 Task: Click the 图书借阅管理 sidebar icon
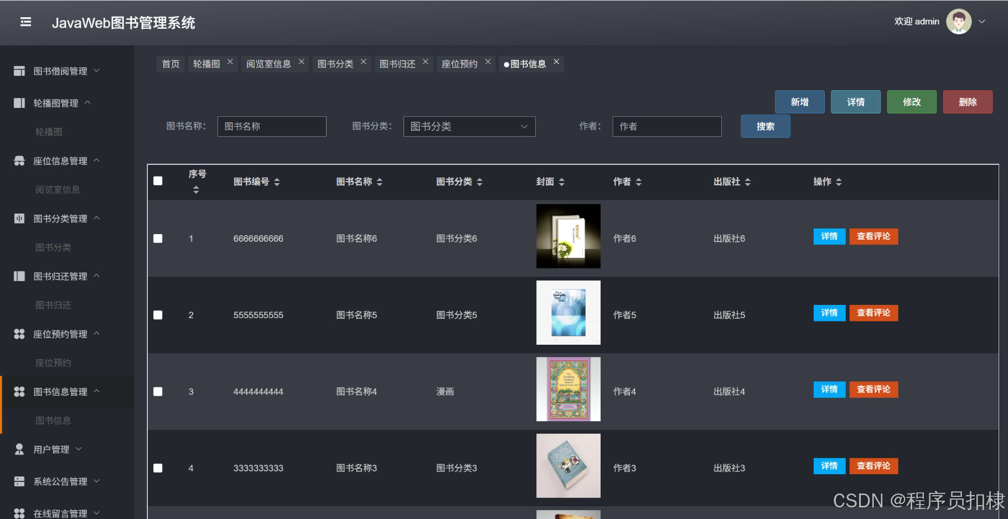click(19, 71)
